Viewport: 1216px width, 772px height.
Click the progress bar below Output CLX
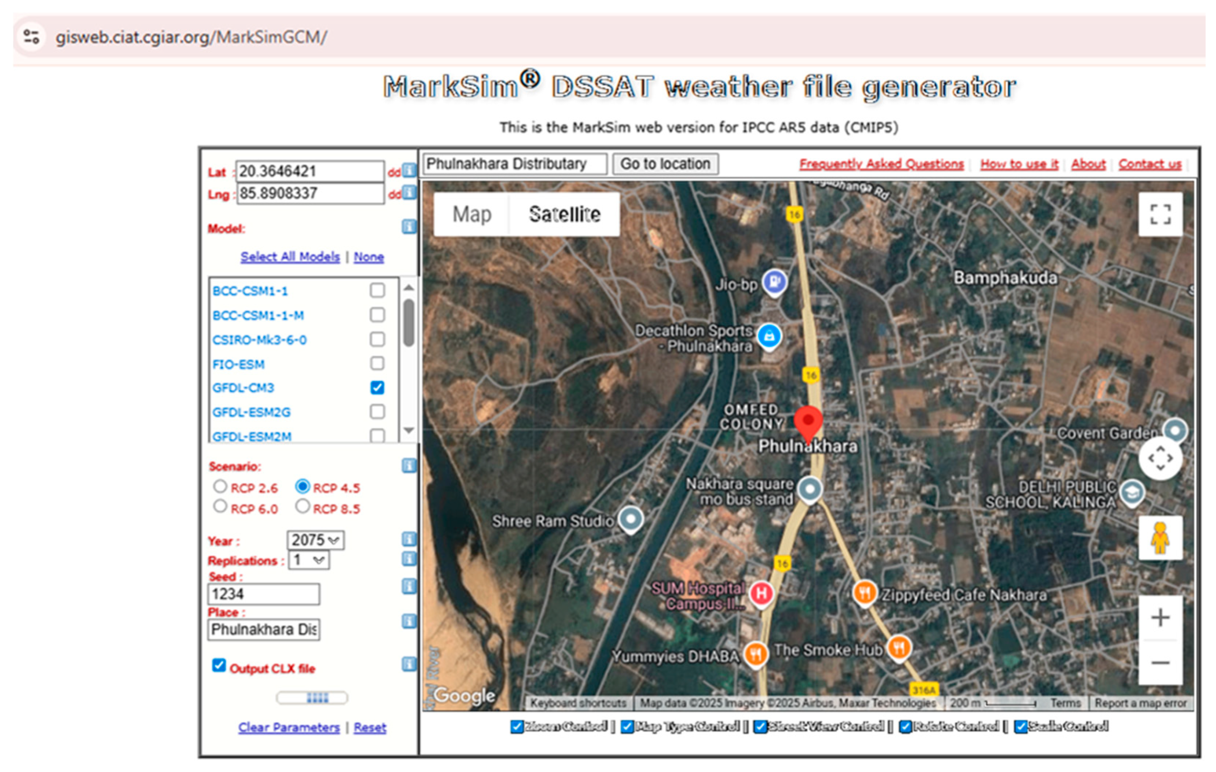(312, 698)
